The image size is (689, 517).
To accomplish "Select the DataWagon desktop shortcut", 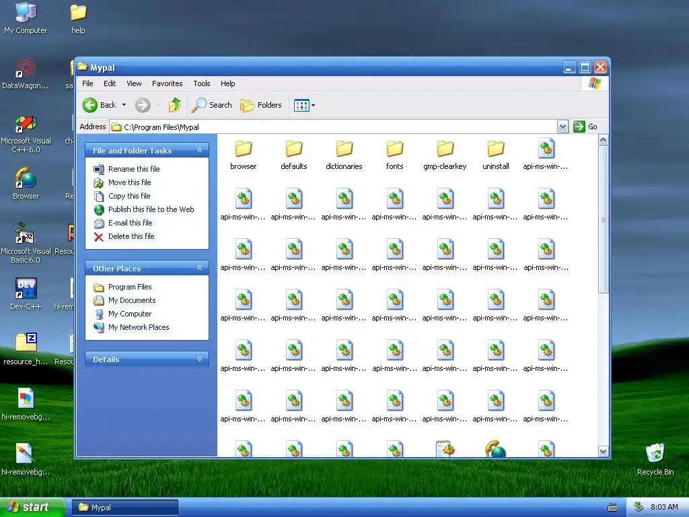I will click(26, 74).
